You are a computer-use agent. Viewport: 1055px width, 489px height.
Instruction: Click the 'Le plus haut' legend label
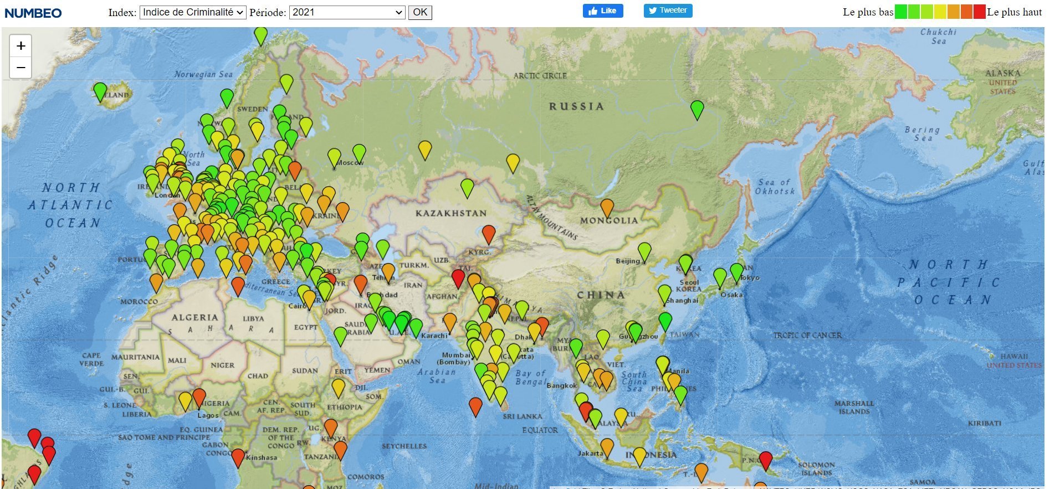click(x=1015, y=12)
